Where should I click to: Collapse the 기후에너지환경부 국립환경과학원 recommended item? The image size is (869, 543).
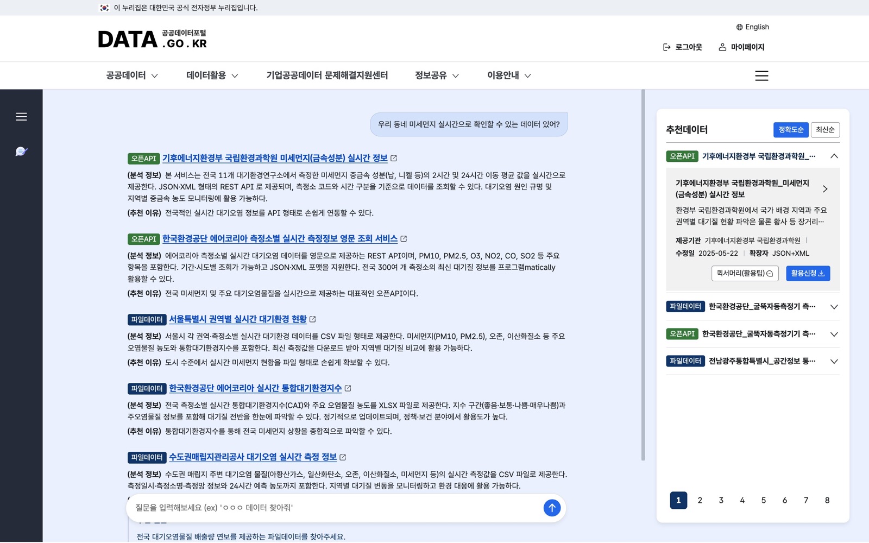click(x=834, y=156)
